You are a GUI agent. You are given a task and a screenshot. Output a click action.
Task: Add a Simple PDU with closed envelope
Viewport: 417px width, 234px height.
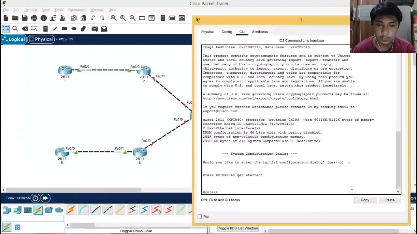coord(94,29)
